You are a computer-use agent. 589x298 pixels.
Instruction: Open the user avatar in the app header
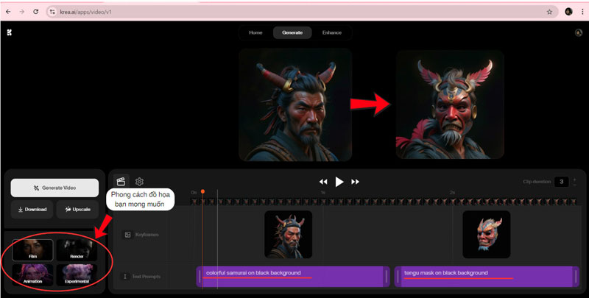[x=578, y=32]
